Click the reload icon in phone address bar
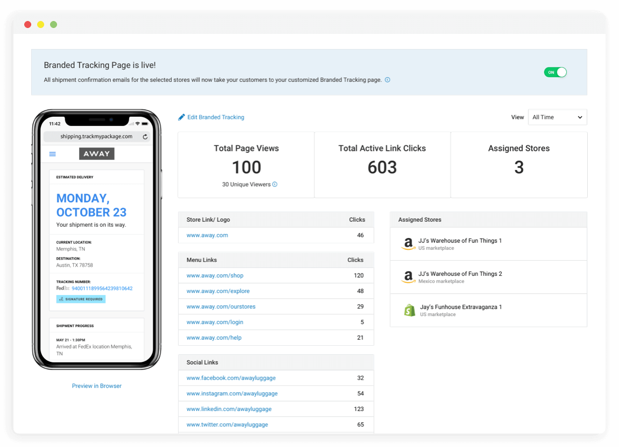The image size is (619, 447). point(145,137)
